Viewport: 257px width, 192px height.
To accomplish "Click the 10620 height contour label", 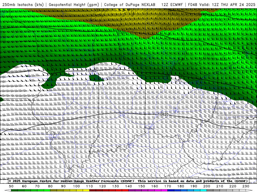I will click(163, 115).
